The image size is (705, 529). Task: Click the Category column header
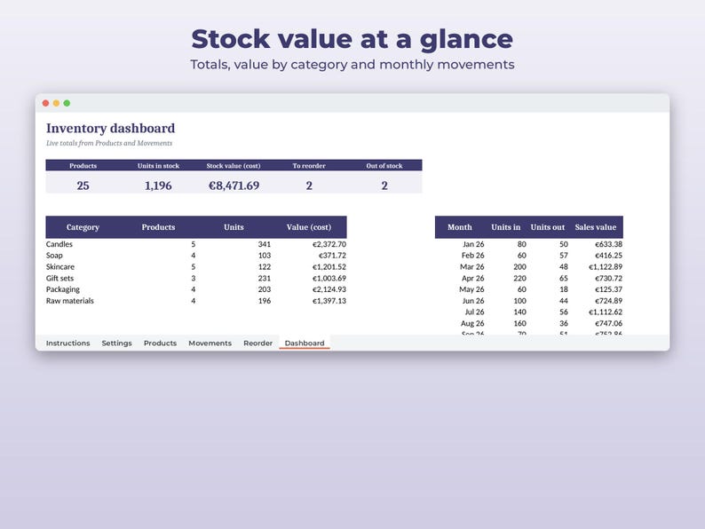pyautogui.click(x=83, y=227)
